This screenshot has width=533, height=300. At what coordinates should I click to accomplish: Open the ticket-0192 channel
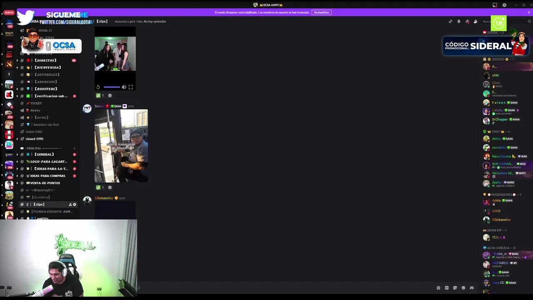pyautogui.click(x=48, y=132)
